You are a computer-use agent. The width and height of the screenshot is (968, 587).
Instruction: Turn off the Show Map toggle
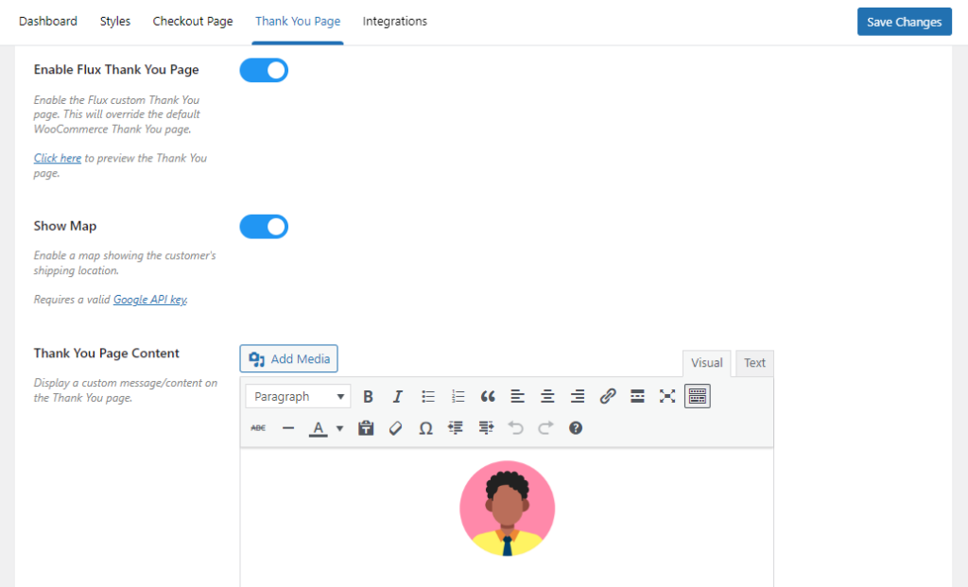(264, 226)
